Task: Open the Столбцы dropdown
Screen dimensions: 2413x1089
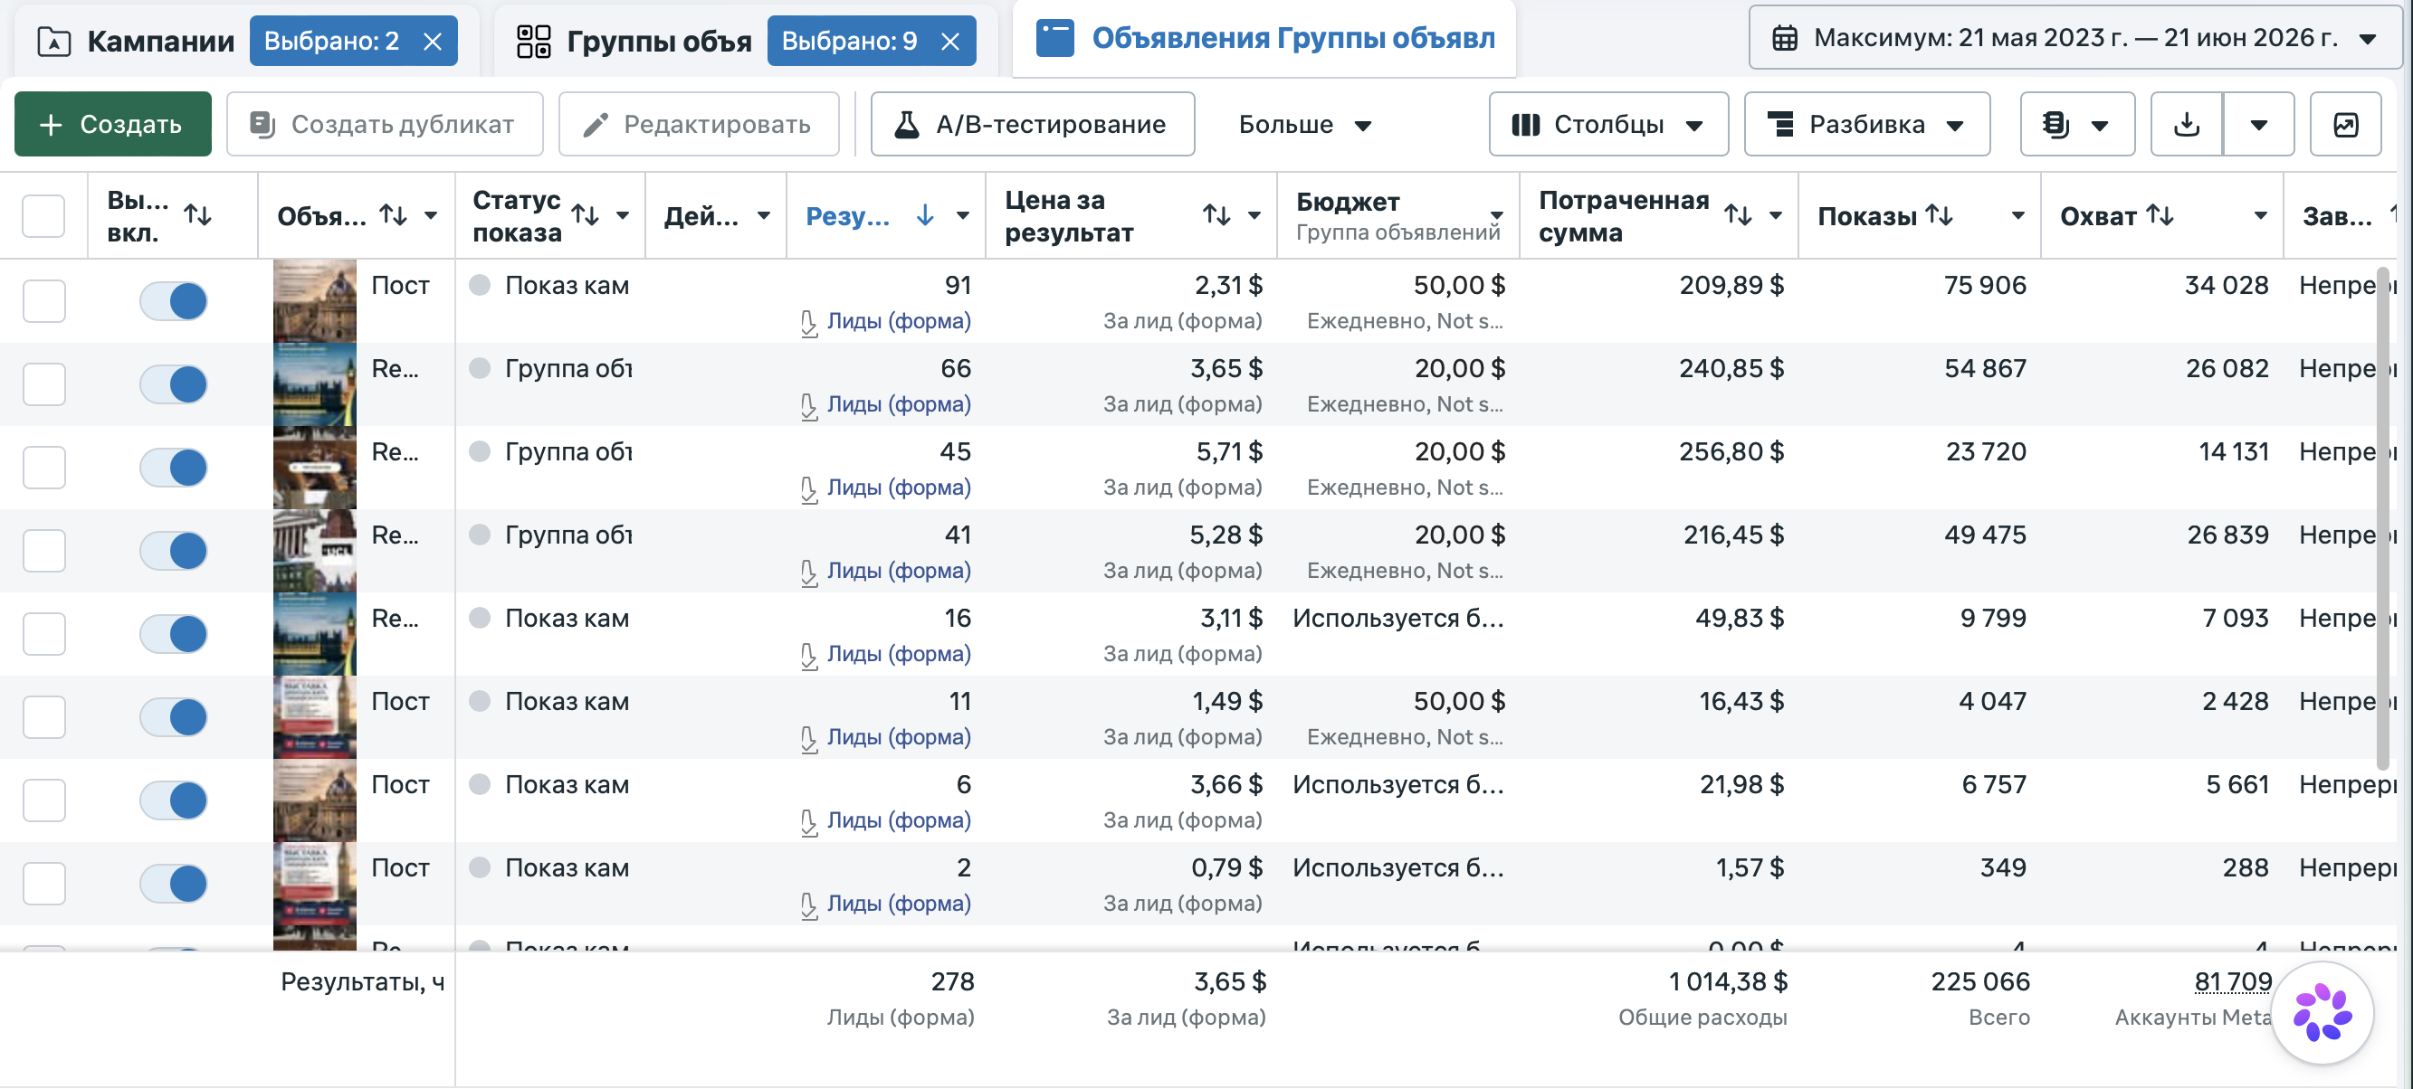Action: pyautogui.click(x=1608, y=125)
